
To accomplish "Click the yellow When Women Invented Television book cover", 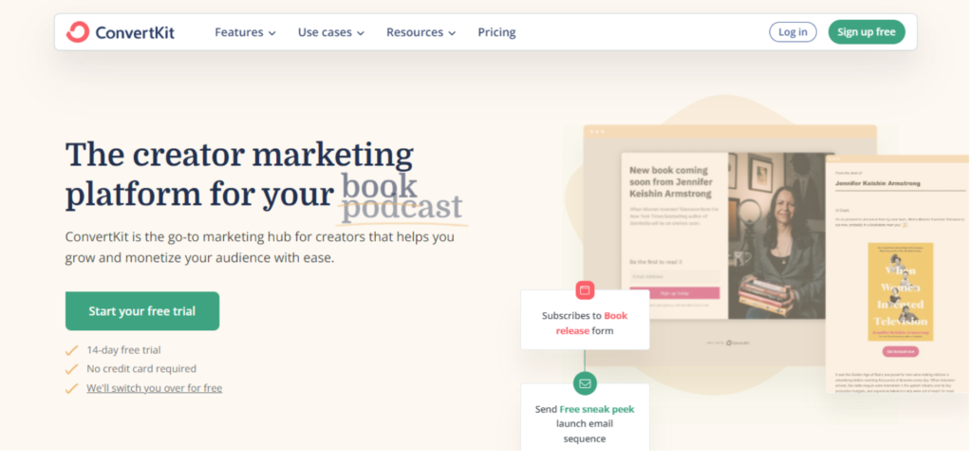I will coord(900,291).
